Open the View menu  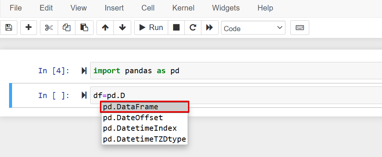click(x=79, y=8)
